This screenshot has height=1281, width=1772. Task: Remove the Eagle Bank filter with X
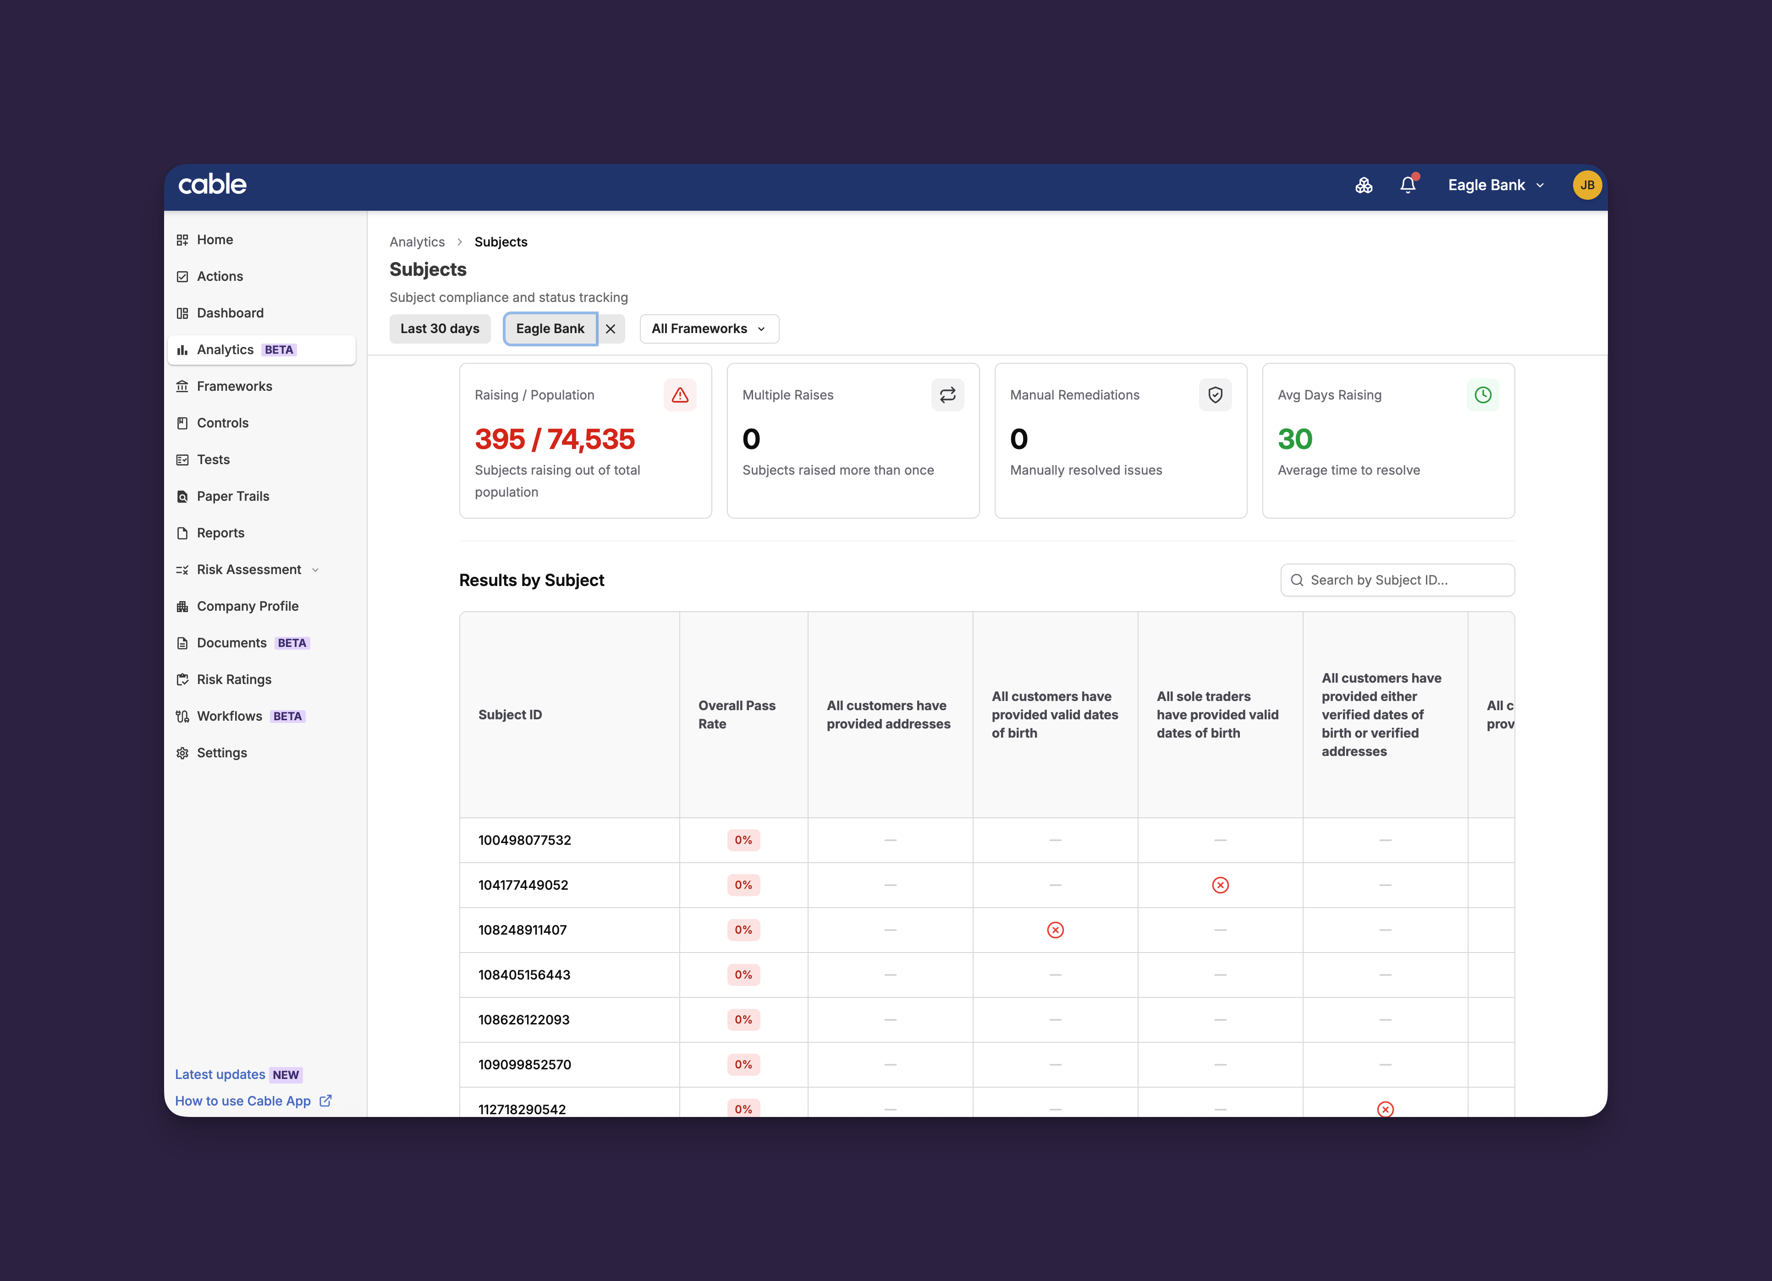(x=610, y=329)
